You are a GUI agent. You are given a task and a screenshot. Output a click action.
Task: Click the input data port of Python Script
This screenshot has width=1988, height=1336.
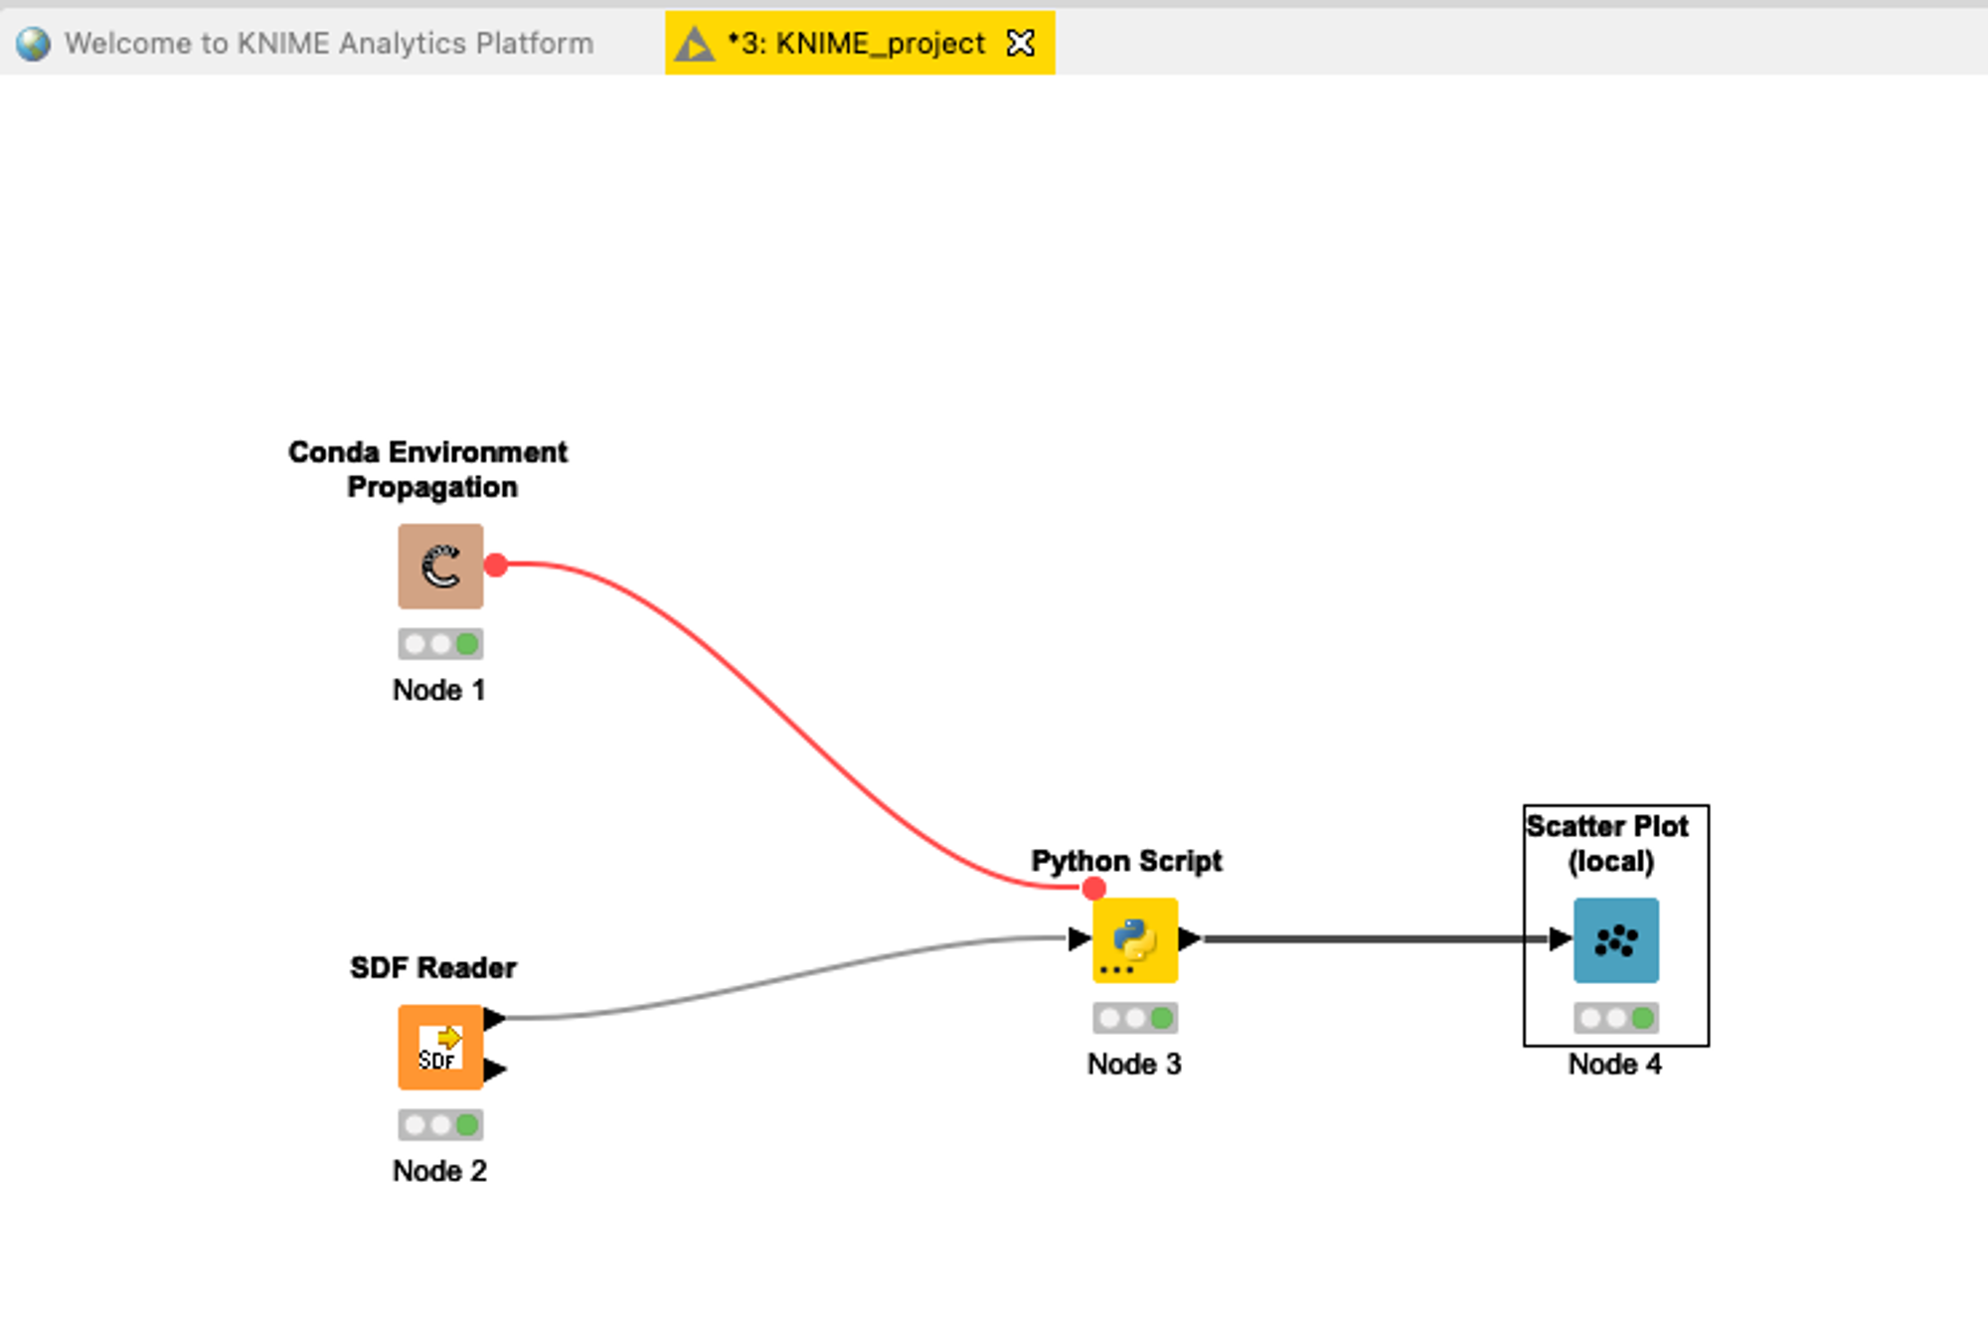point(1079,938)
